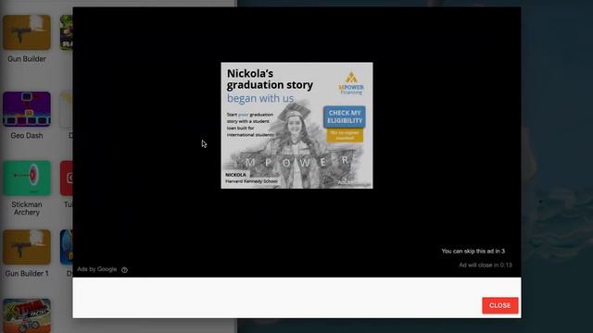Open the Ads by Google info icon

[124, 269]
